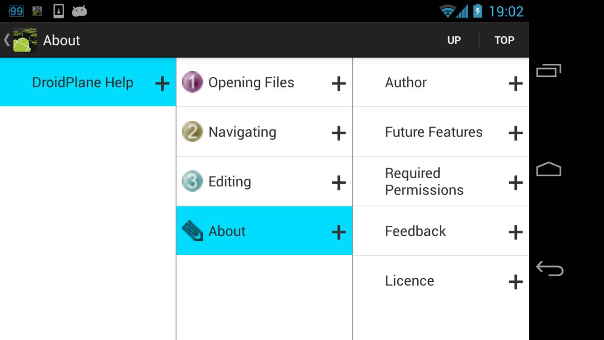Tap the DroidPlane app icon in action bar
The image size is (604, 340).
(x=25, y=40)
